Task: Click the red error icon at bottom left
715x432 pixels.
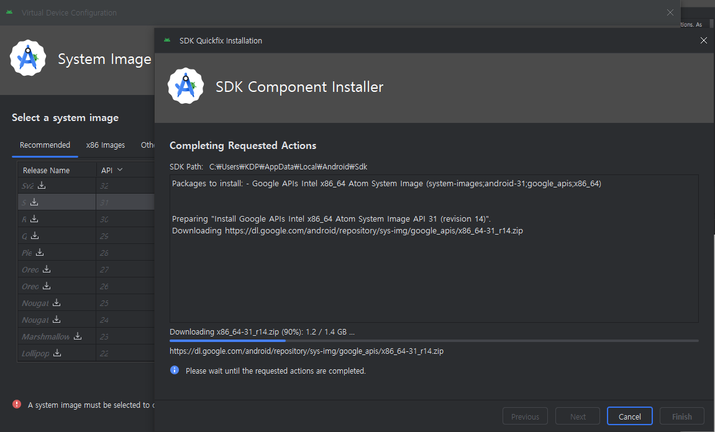Action: [17, 404]
